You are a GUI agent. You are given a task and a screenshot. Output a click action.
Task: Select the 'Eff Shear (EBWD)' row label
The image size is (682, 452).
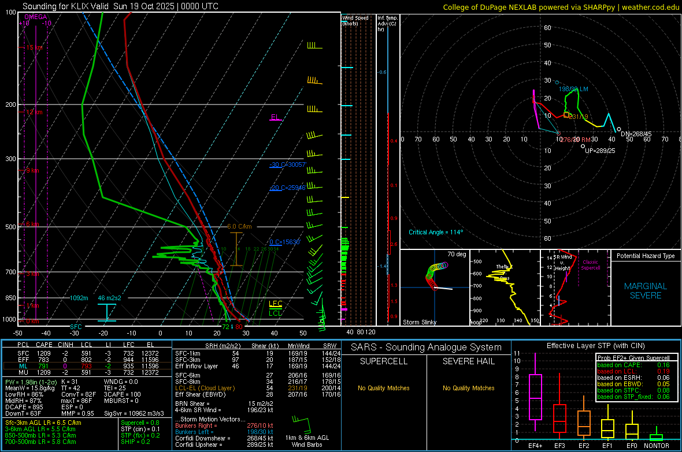coord(201,395)
